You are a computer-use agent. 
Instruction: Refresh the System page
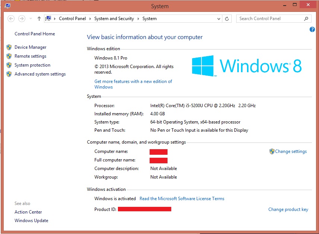pos(227,19)
